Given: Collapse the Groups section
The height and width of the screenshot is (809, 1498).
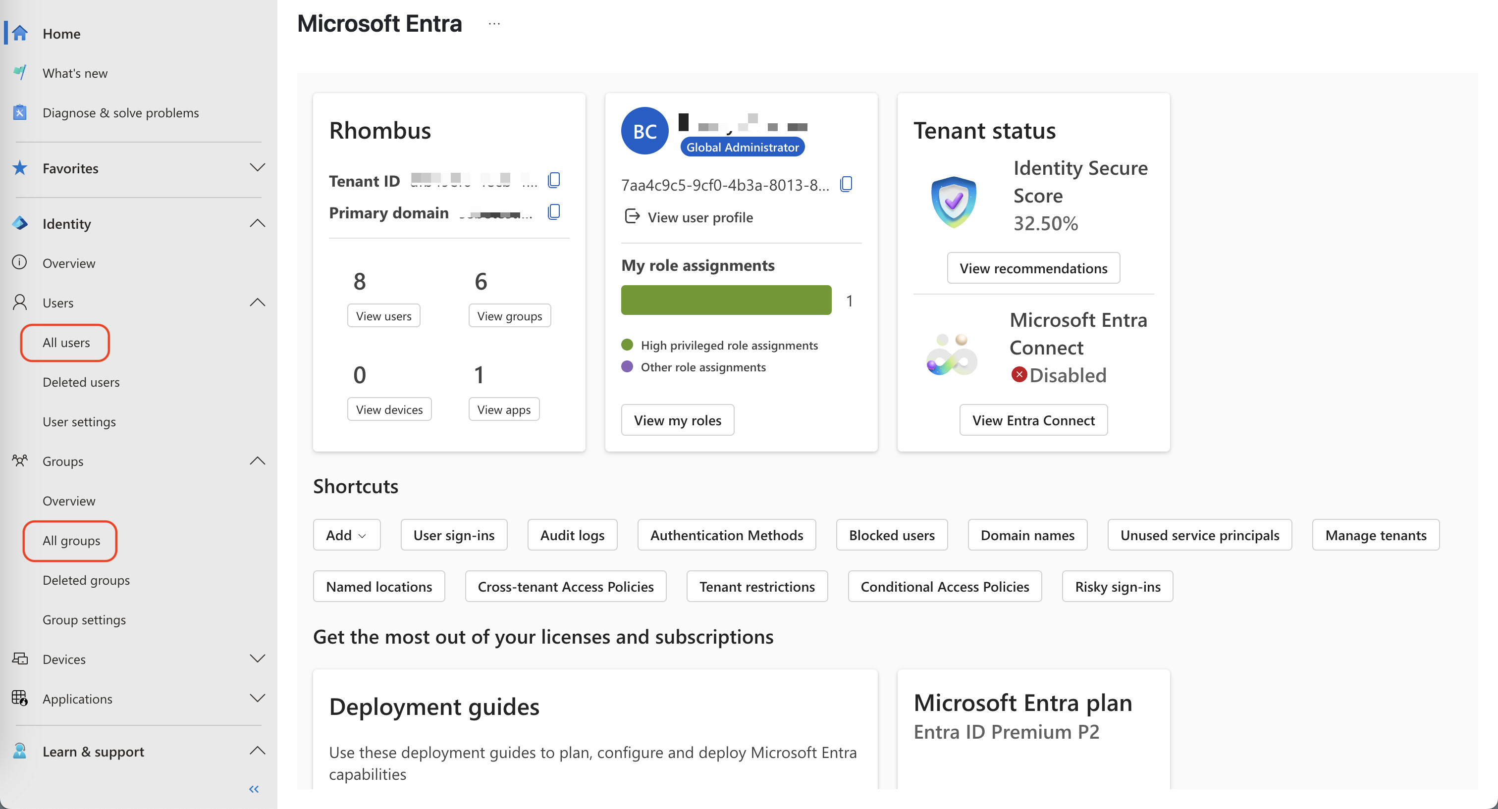Looking at the screenshot, I should coord(258,461).
